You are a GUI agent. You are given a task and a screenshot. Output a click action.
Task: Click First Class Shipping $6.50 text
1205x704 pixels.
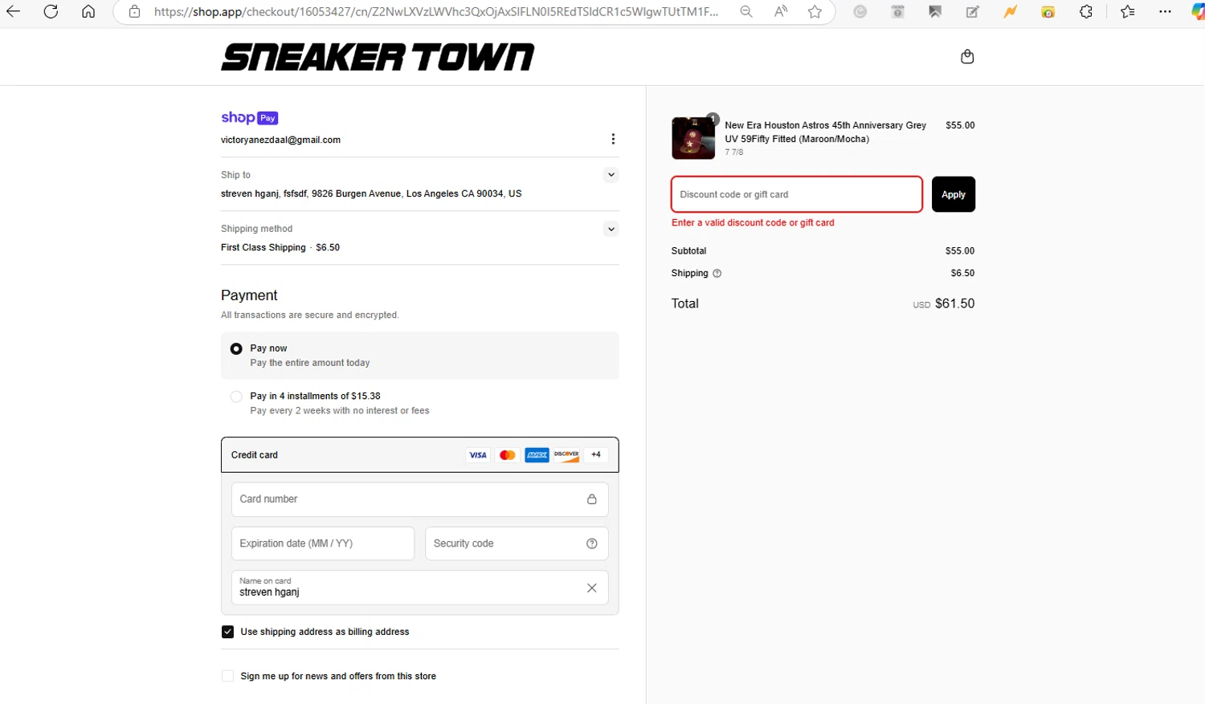click(280, 247)
